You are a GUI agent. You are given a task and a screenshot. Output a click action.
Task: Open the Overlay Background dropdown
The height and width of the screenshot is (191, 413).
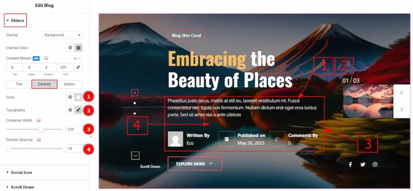point(63,35)
